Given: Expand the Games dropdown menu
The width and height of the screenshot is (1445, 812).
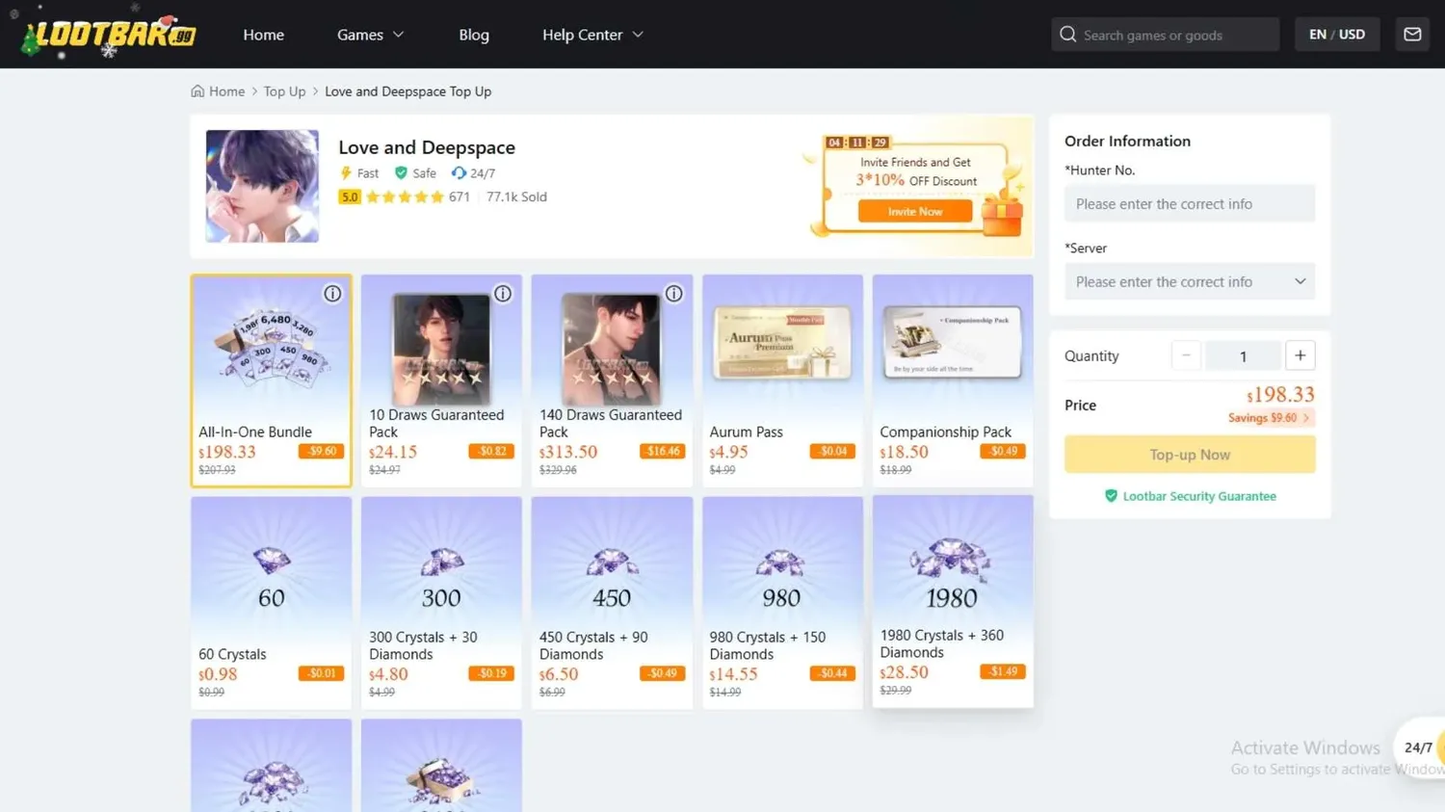Looking at the screenshot, I should click(x=370, y=35).
